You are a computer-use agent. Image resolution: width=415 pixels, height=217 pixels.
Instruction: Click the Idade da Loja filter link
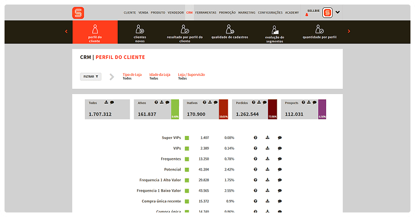[160, 75]
